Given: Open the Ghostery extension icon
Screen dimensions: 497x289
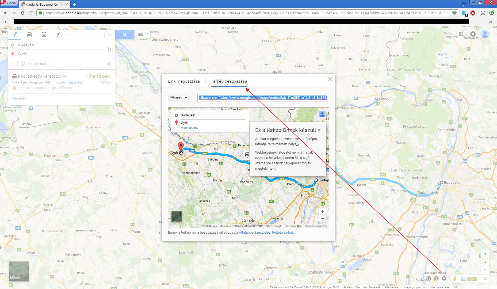Looking at the screenshot, I should [x=464, y=13].
